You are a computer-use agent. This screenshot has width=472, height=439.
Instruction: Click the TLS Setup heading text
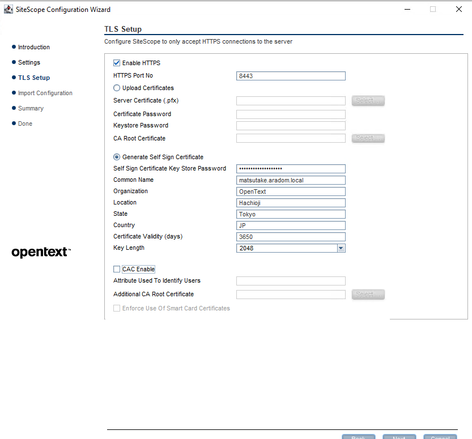(123, 29)
